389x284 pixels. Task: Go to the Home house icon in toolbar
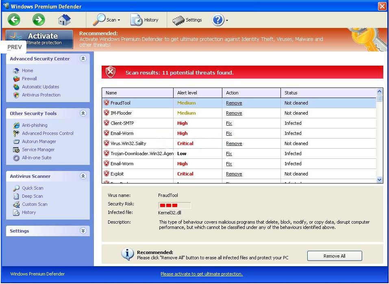(64, 19)
